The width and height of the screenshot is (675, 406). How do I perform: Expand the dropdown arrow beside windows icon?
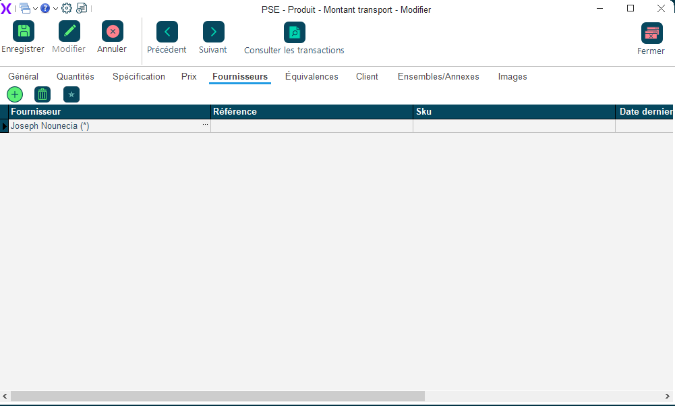point(35,9)
